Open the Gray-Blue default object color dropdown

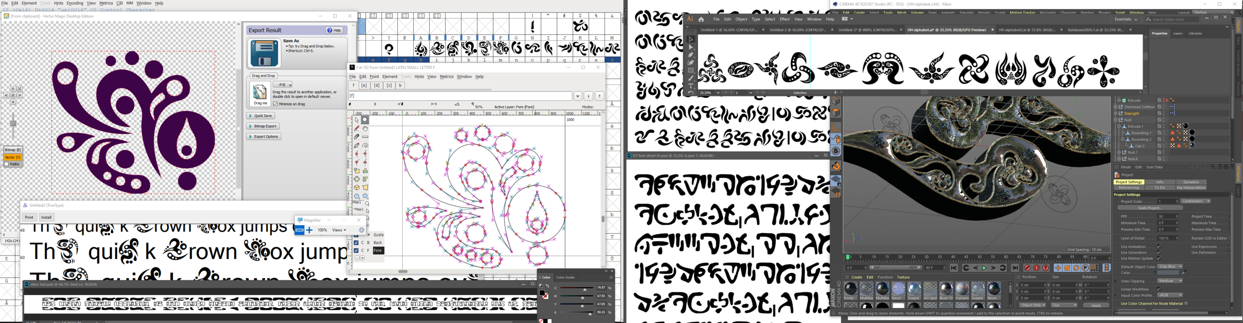click(1170, 267)
